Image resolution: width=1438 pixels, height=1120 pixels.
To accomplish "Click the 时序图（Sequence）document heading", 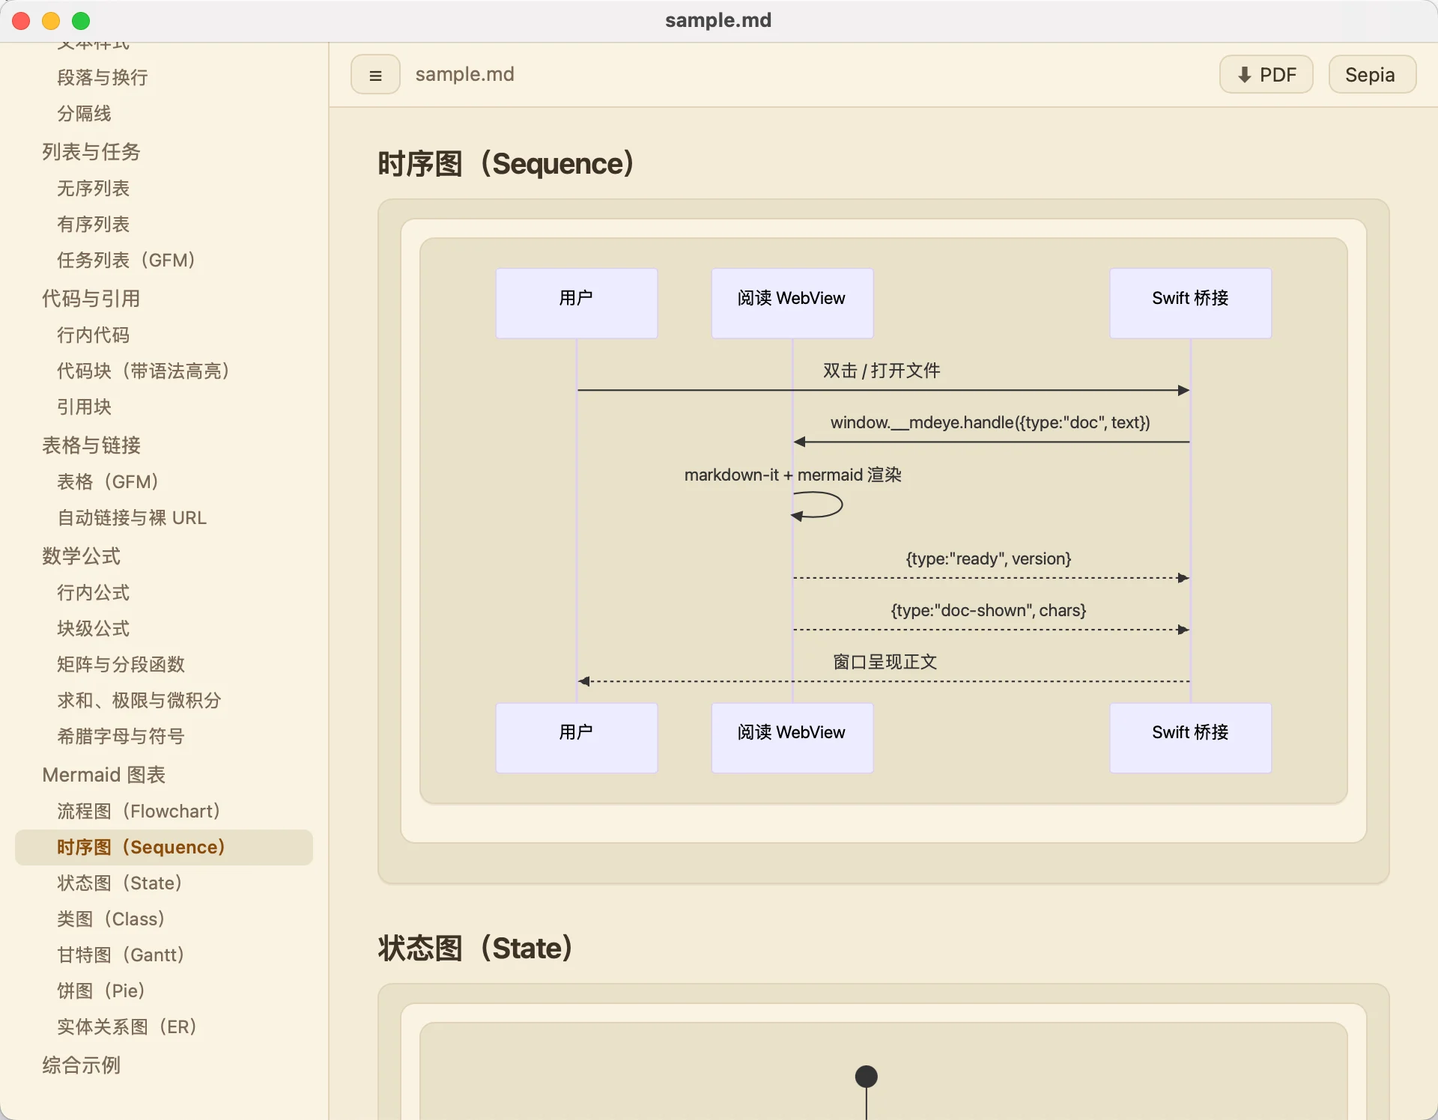I will [x=506, y=164].
